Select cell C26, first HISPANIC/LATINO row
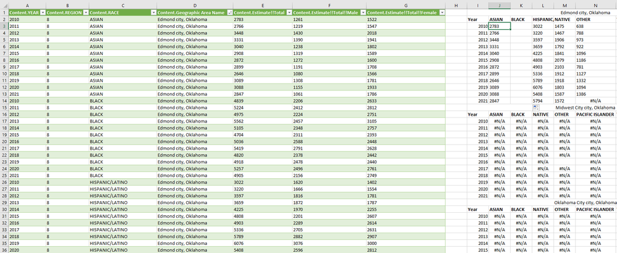Viewport: 617px width, 253px height. click(x=123, y=182)
